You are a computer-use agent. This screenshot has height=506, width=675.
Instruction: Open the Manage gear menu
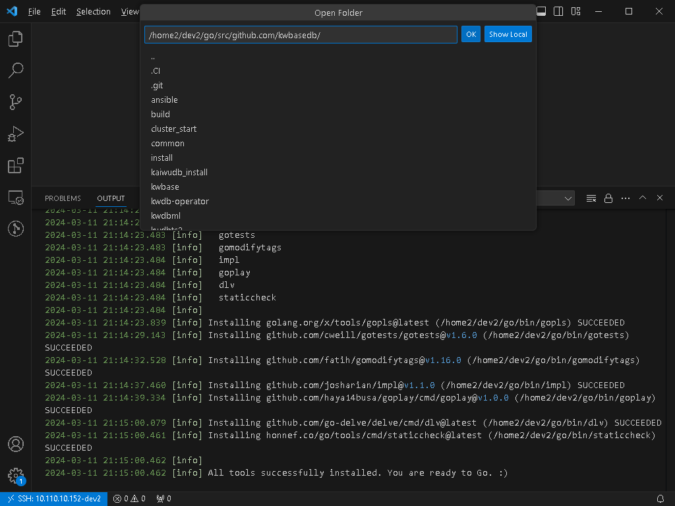16,476
